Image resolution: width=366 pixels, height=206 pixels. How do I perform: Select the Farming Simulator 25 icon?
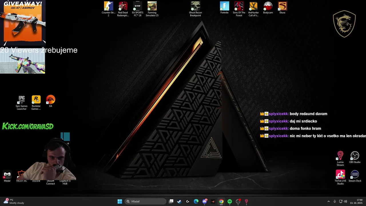tap(152, 9)
